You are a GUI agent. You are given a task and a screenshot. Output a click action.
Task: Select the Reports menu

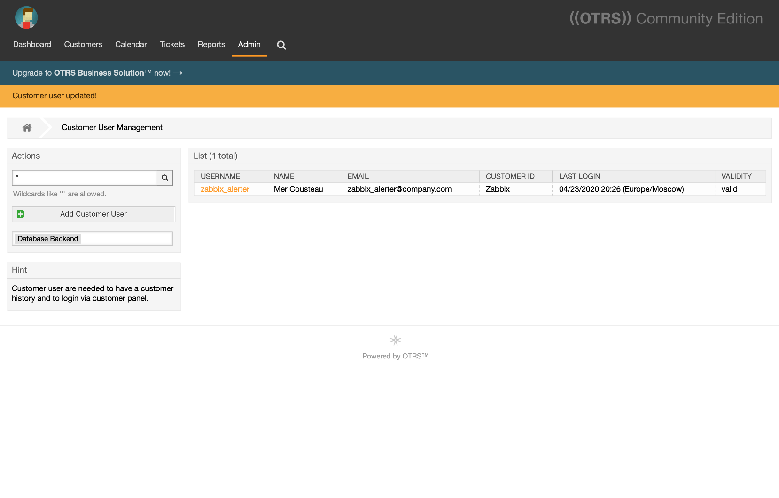coord(211,44)
